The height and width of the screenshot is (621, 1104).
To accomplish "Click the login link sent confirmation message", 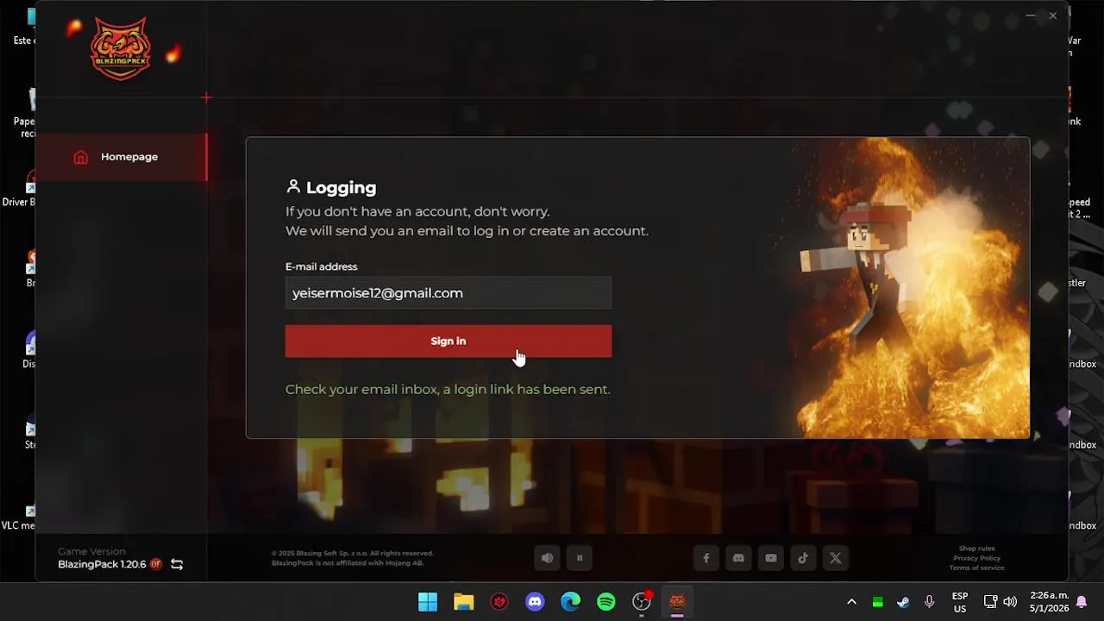I will coord(448,389).
